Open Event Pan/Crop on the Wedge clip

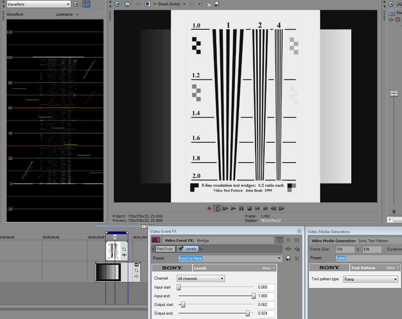tap(124, 249)
